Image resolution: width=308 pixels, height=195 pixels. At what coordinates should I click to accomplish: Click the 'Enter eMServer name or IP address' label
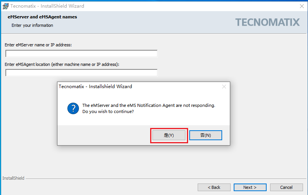click(38, 45)
